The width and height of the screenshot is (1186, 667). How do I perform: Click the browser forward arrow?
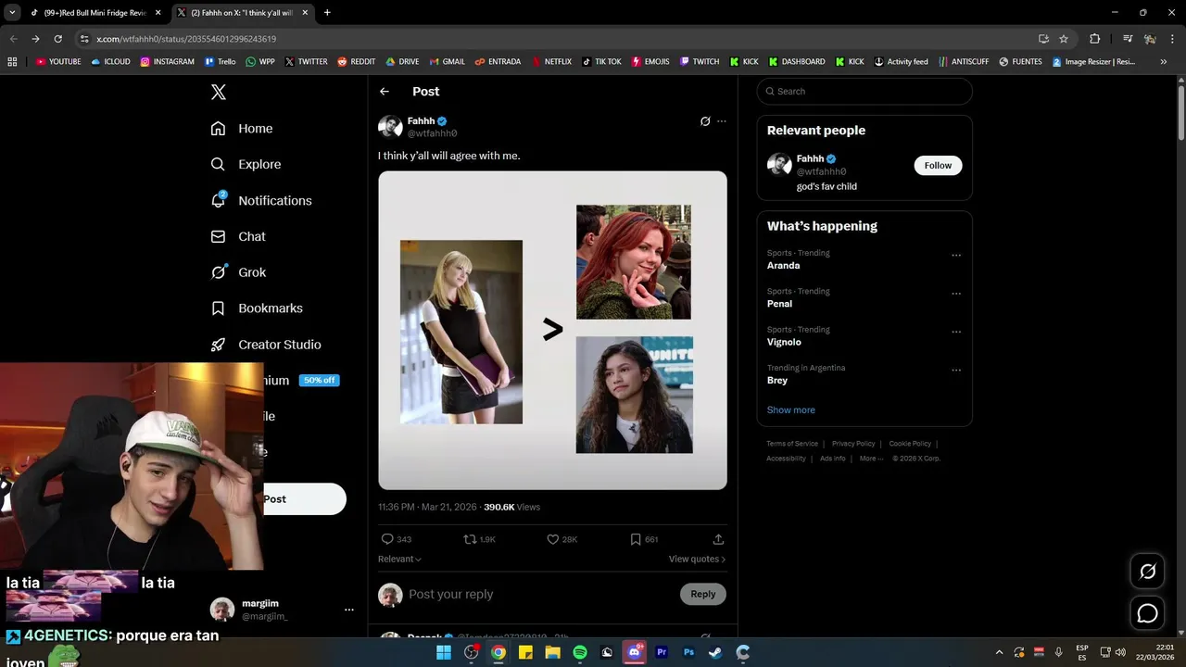[35, 39]
